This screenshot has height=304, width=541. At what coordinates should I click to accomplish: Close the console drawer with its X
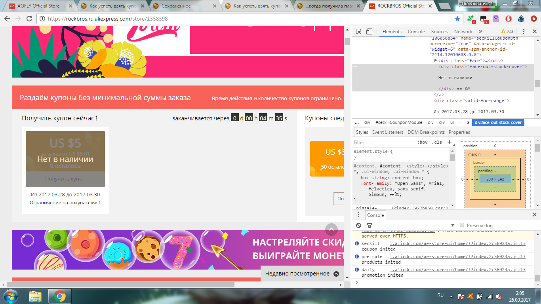click(534, 215)
